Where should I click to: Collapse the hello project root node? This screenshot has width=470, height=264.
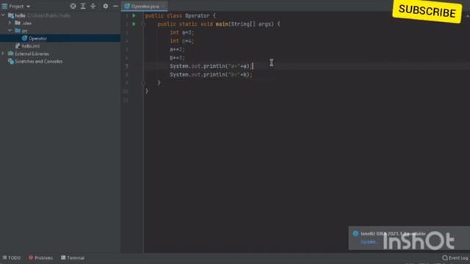point(3,15)
